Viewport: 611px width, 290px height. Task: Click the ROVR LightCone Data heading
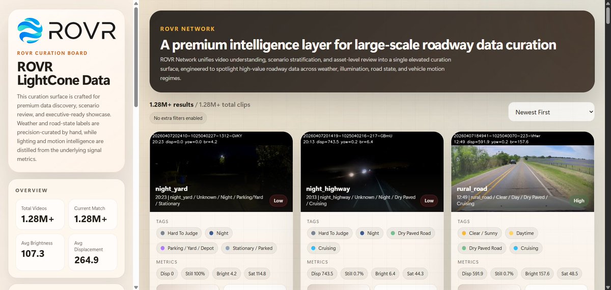coord(63,74)
